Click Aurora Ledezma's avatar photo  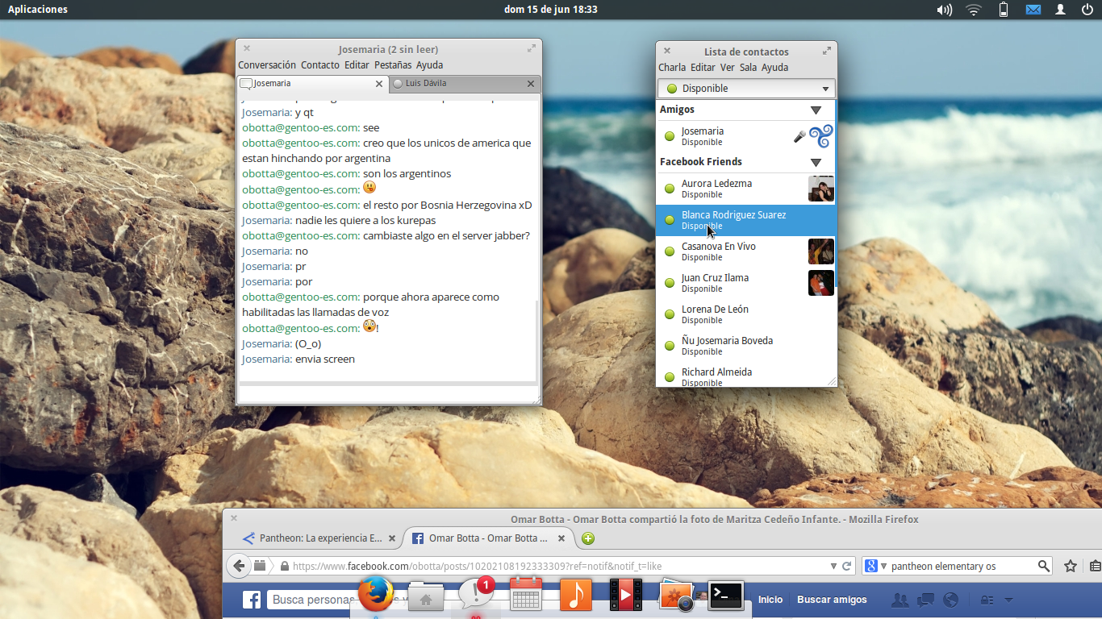click(x=821, y=189)
